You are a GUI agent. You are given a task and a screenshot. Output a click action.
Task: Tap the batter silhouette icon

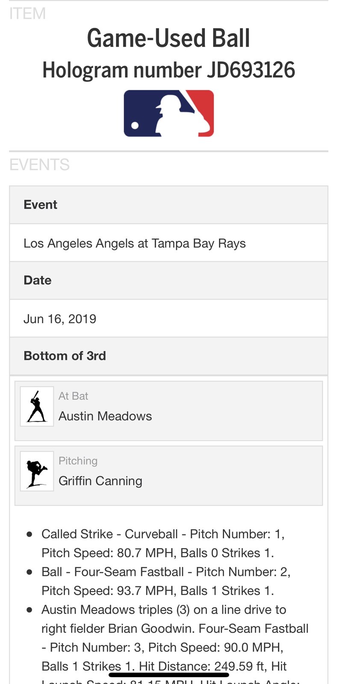click(x=37, y=407)
